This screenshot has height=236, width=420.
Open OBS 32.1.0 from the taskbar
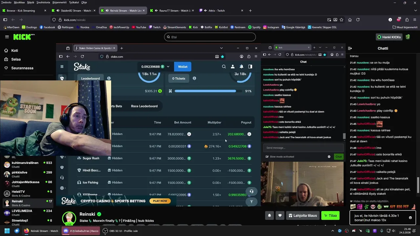[120, 231]
